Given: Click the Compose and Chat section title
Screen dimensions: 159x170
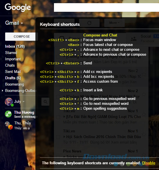Looking at the screenshot, I should coord(100,35).
